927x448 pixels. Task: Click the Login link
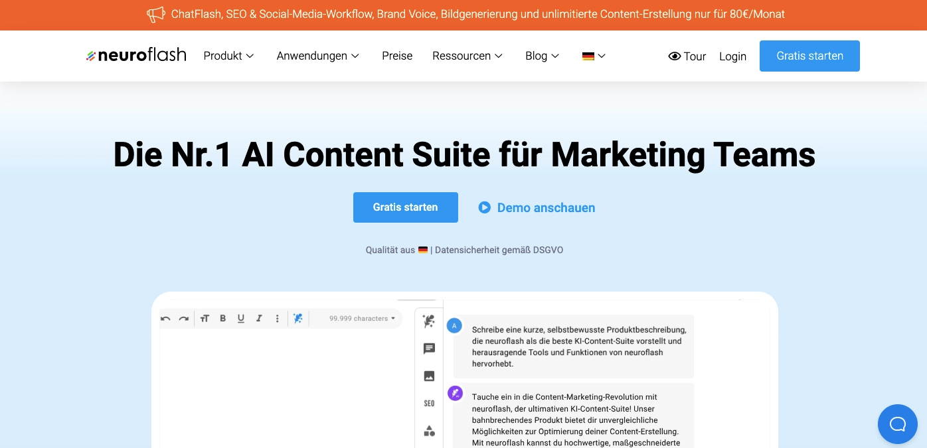[x=732, y=56]
